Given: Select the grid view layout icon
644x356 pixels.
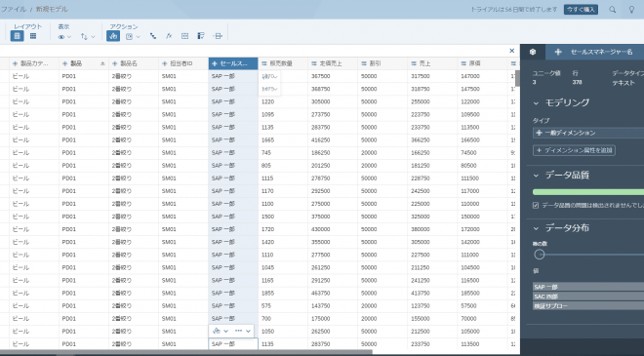Looking at the screenshot, I should [x=33, y=36].
